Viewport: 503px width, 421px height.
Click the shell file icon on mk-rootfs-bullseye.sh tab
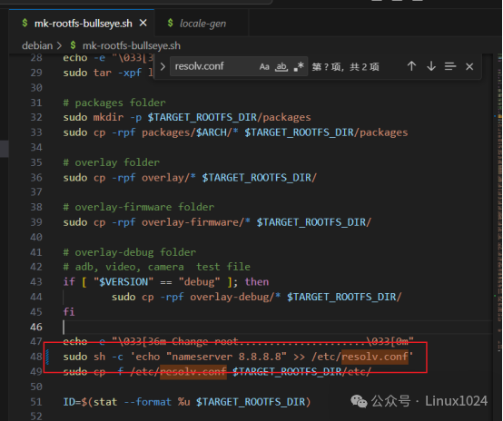click(25, 23)
